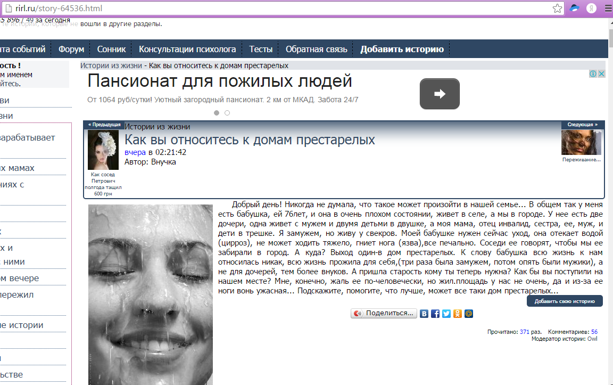Open the Поделиться… share options
Screen dimensions: 613x385
[383, 314]
